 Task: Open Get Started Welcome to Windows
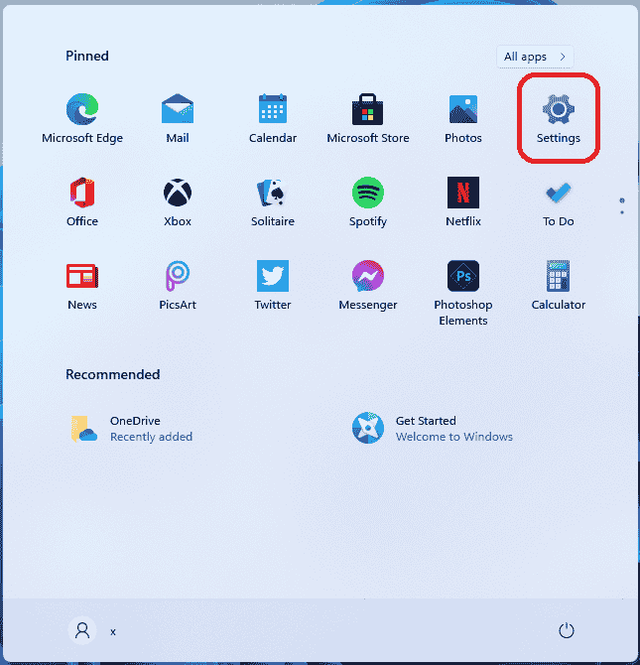pos(432,429)
